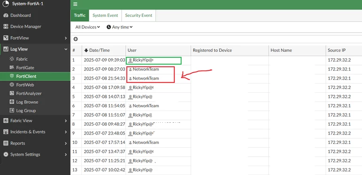Click System-FortiA-1 title text
Image resolution: width=362 pixels, height=175 pixels.
click(28, 4)
